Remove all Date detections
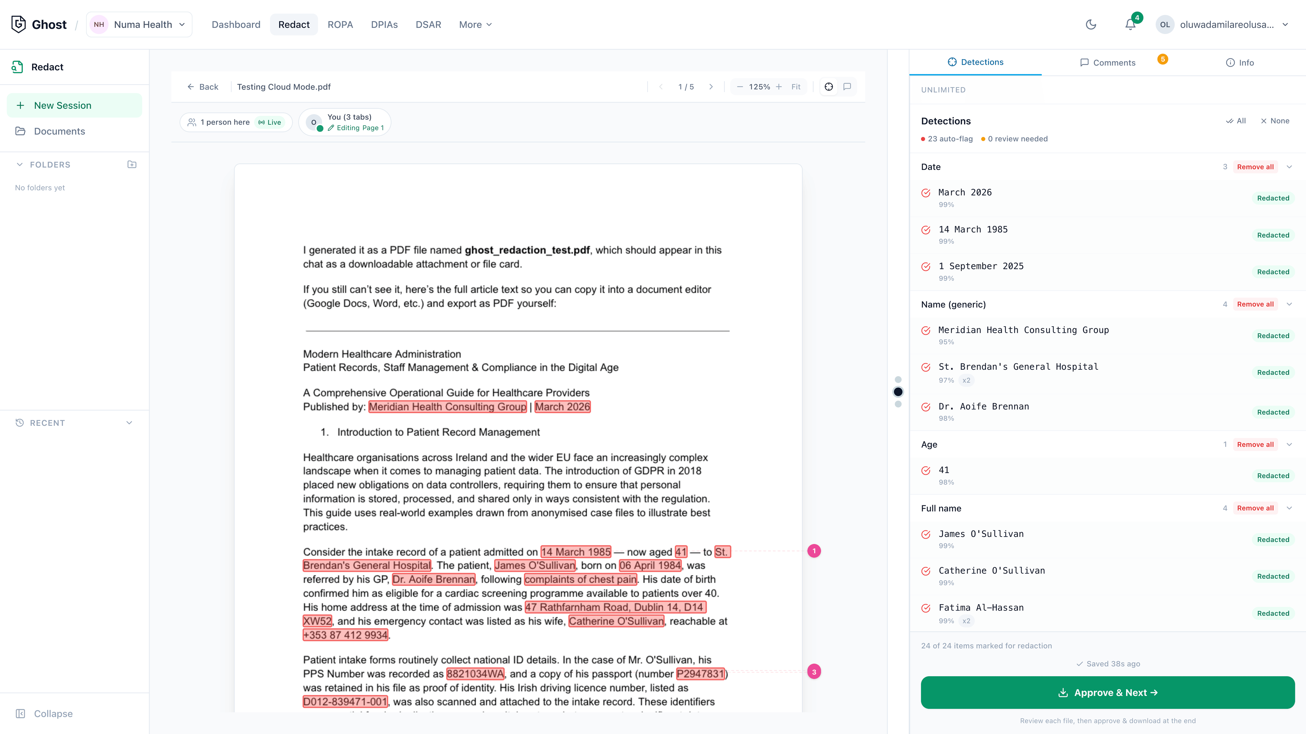 [1255, 167]
